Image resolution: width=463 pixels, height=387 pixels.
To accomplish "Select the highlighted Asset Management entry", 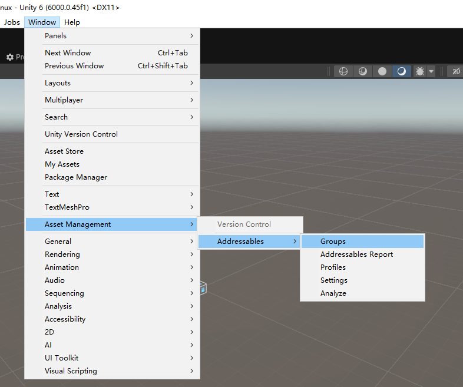I will (x=112, y=224).
